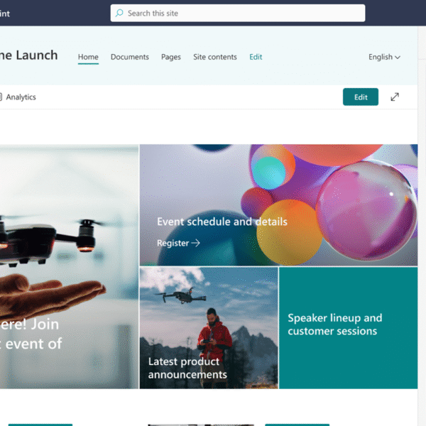Open the Home navigation tab
This screenshot has width=426, height=426.
(x=88, y=57)
